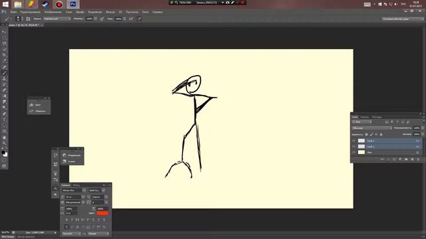Open the Коррекция collapsed panel button

72,155
